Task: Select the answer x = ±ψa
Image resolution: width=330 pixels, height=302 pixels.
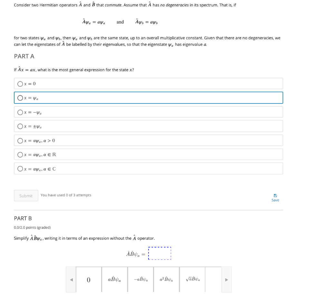Action: 20,126
